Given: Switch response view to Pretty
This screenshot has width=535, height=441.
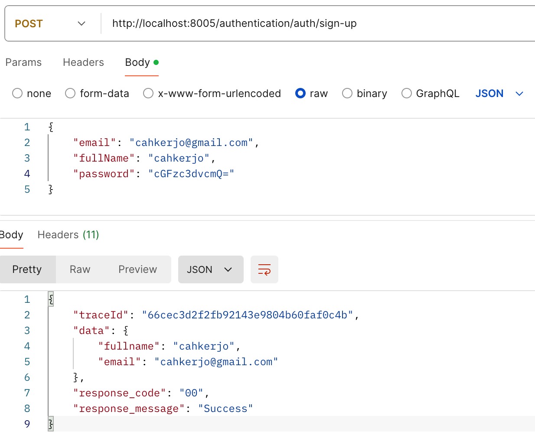Looking at the screenshot, I should [27, 269].
